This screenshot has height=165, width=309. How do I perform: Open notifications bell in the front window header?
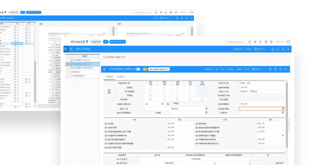coord(260,42)
